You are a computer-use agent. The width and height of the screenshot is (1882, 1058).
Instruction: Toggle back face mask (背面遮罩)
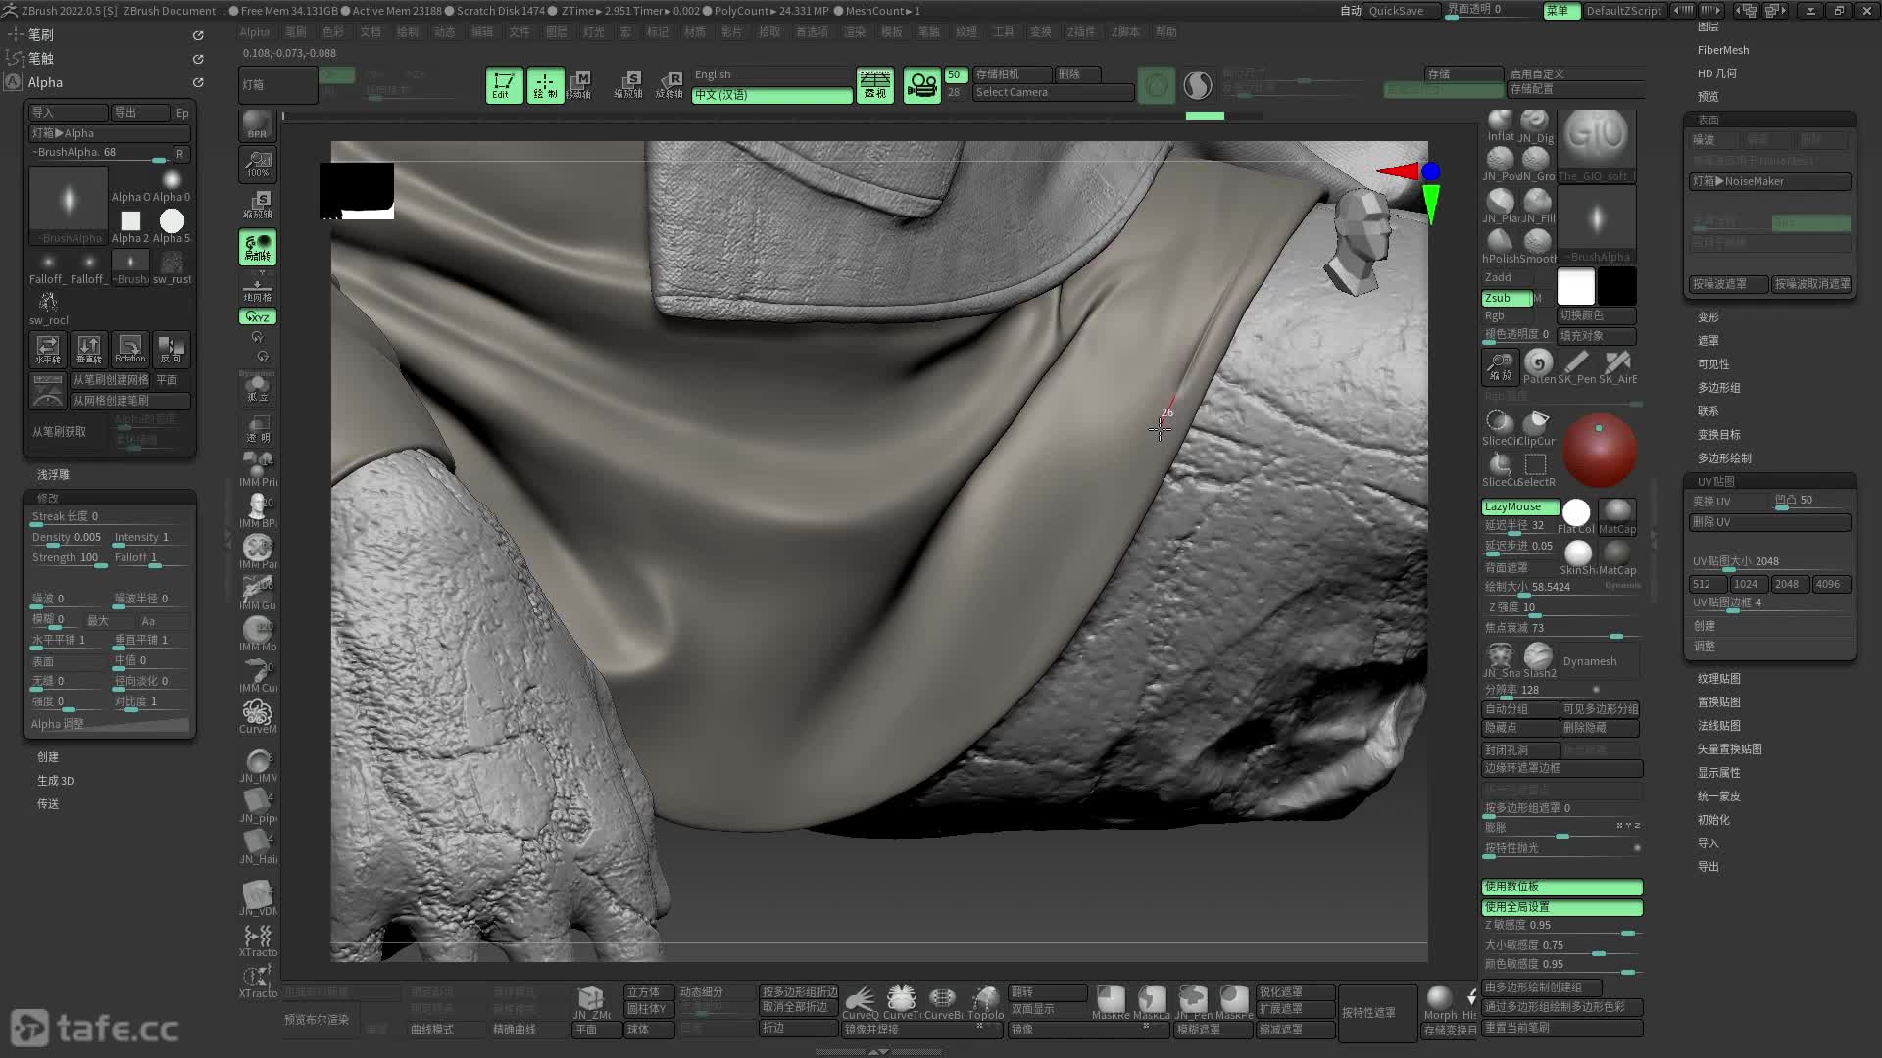click(1518, 568)
